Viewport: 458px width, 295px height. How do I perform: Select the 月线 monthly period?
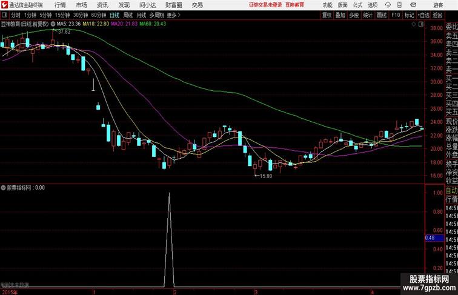[141, 15]
